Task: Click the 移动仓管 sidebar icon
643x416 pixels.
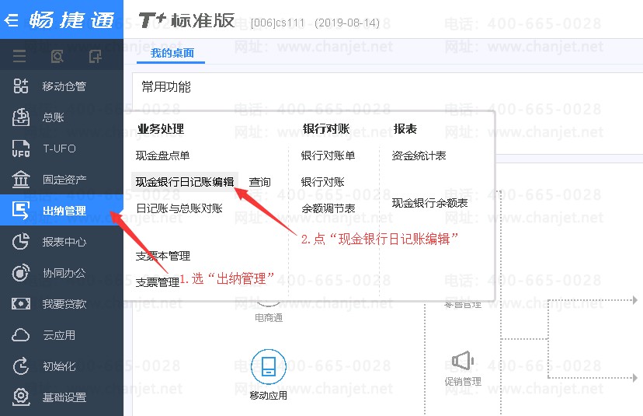Action: [20, 86]
